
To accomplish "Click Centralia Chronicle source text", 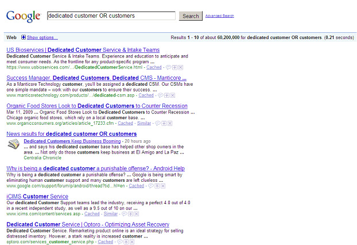I will point(42,158).
